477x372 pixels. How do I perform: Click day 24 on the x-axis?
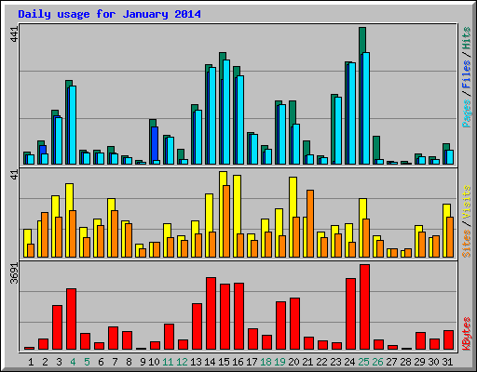[x=349, y=362]
